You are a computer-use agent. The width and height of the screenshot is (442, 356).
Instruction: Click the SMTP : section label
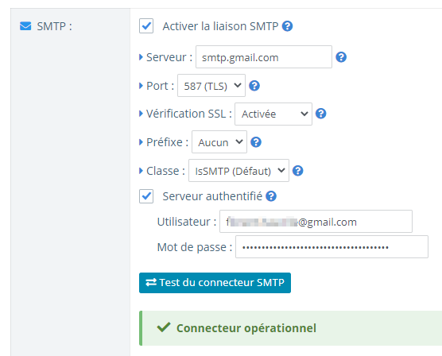pos(54,26)
